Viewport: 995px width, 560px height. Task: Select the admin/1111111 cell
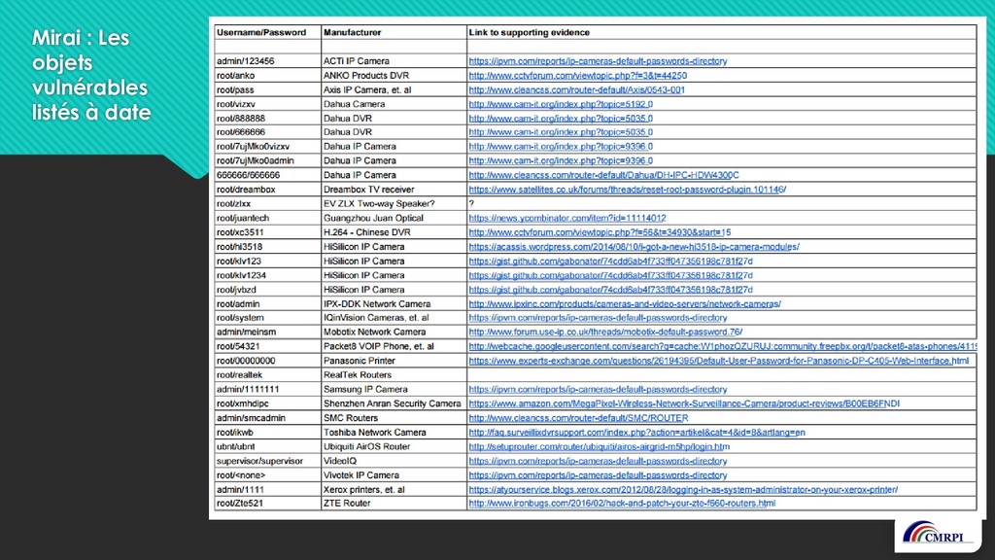point(268,389)
